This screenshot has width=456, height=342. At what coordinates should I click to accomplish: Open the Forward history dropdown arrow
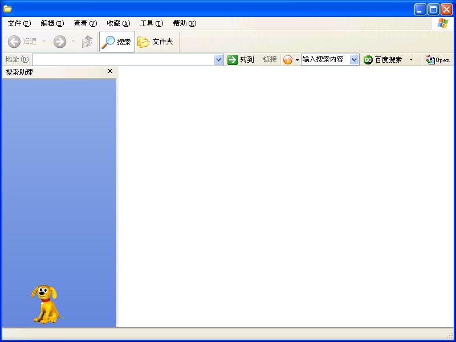pos(74,42)
